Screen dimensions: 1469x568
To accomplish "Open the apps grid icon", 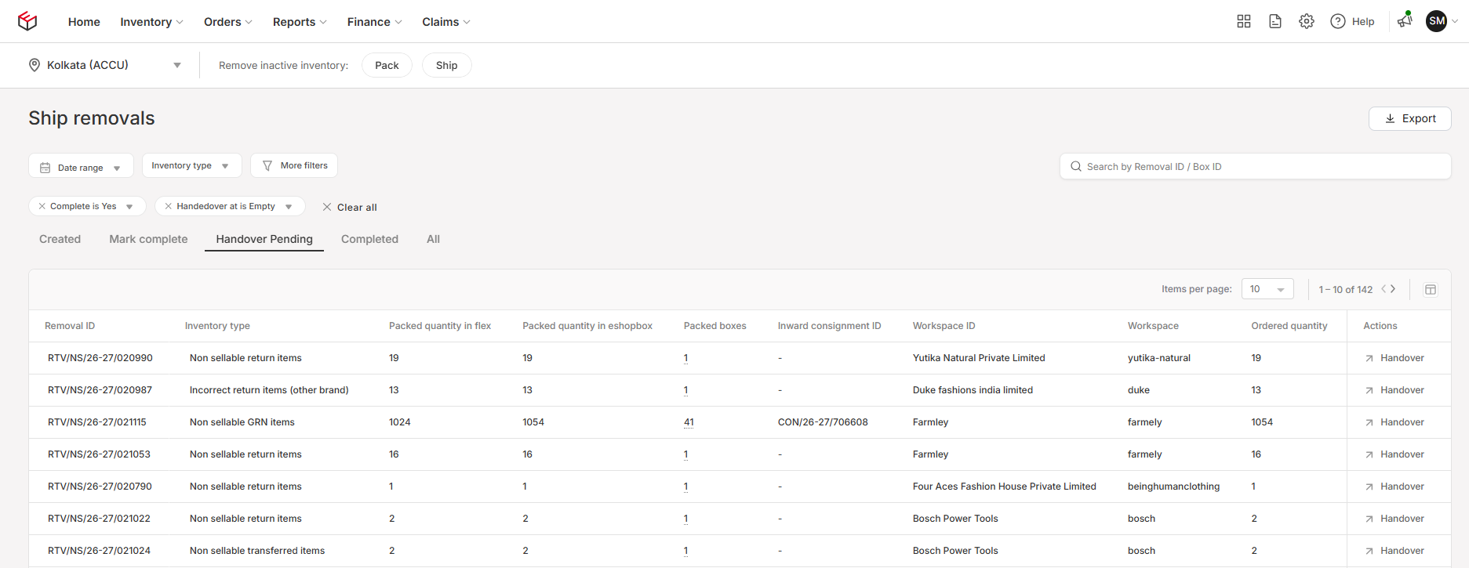I will pyautogui.click(x=1244, y=21).
